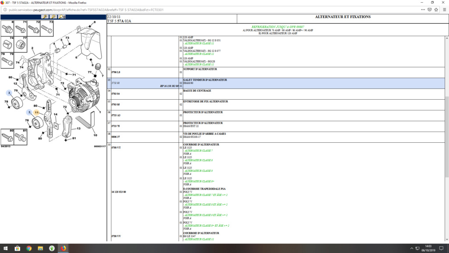Screen dimensions: 449x253
Task: Select part number 5703 85
Action: [115, 105]
